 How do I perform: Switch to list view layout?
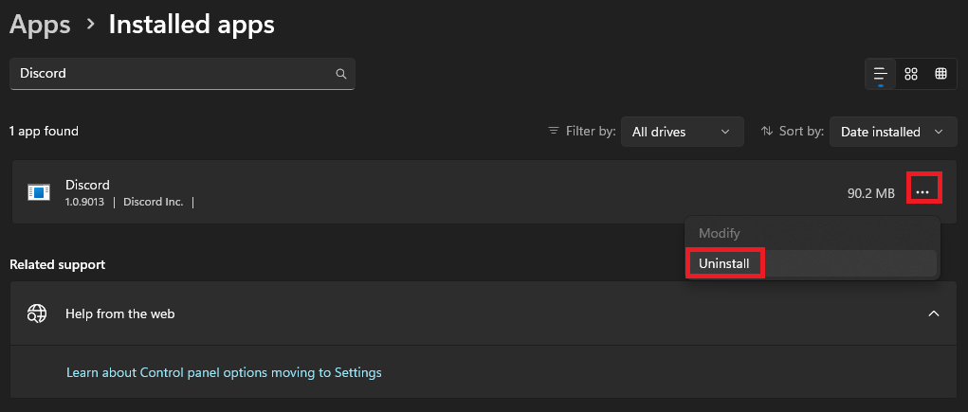[x=881, y=74]
